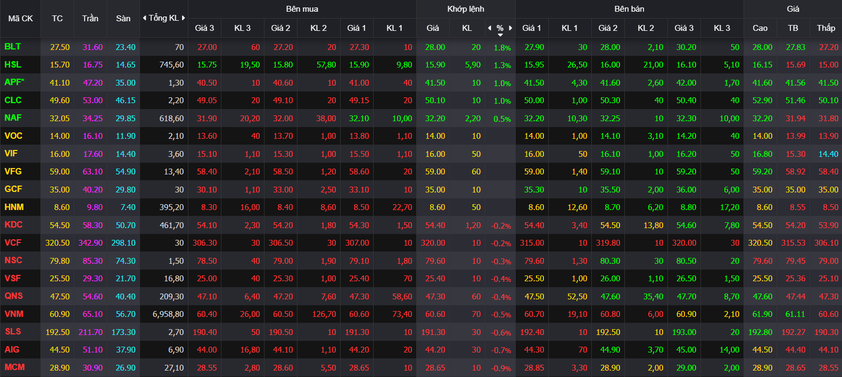This screenshot has height=377, width=842.
Task: Click QNS matched volume 60
Action: (x=476, y=297)
